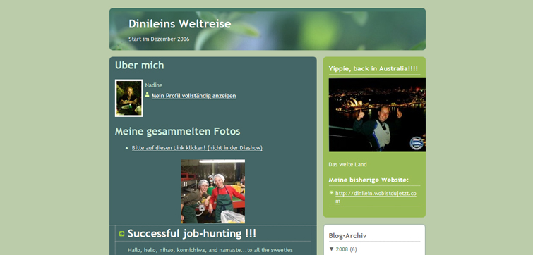Click Yippie, back in Australia heading
The image size is (533, 255).
373,68
